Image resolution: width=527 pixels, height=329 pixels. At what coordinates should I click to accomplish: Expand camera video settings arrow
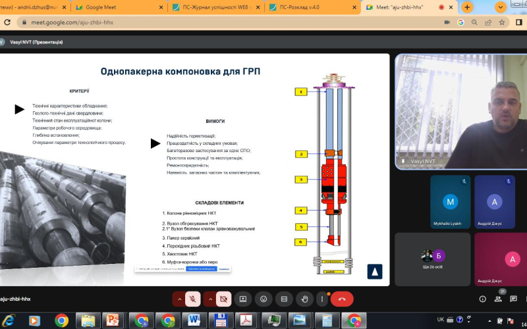point(209,299)
